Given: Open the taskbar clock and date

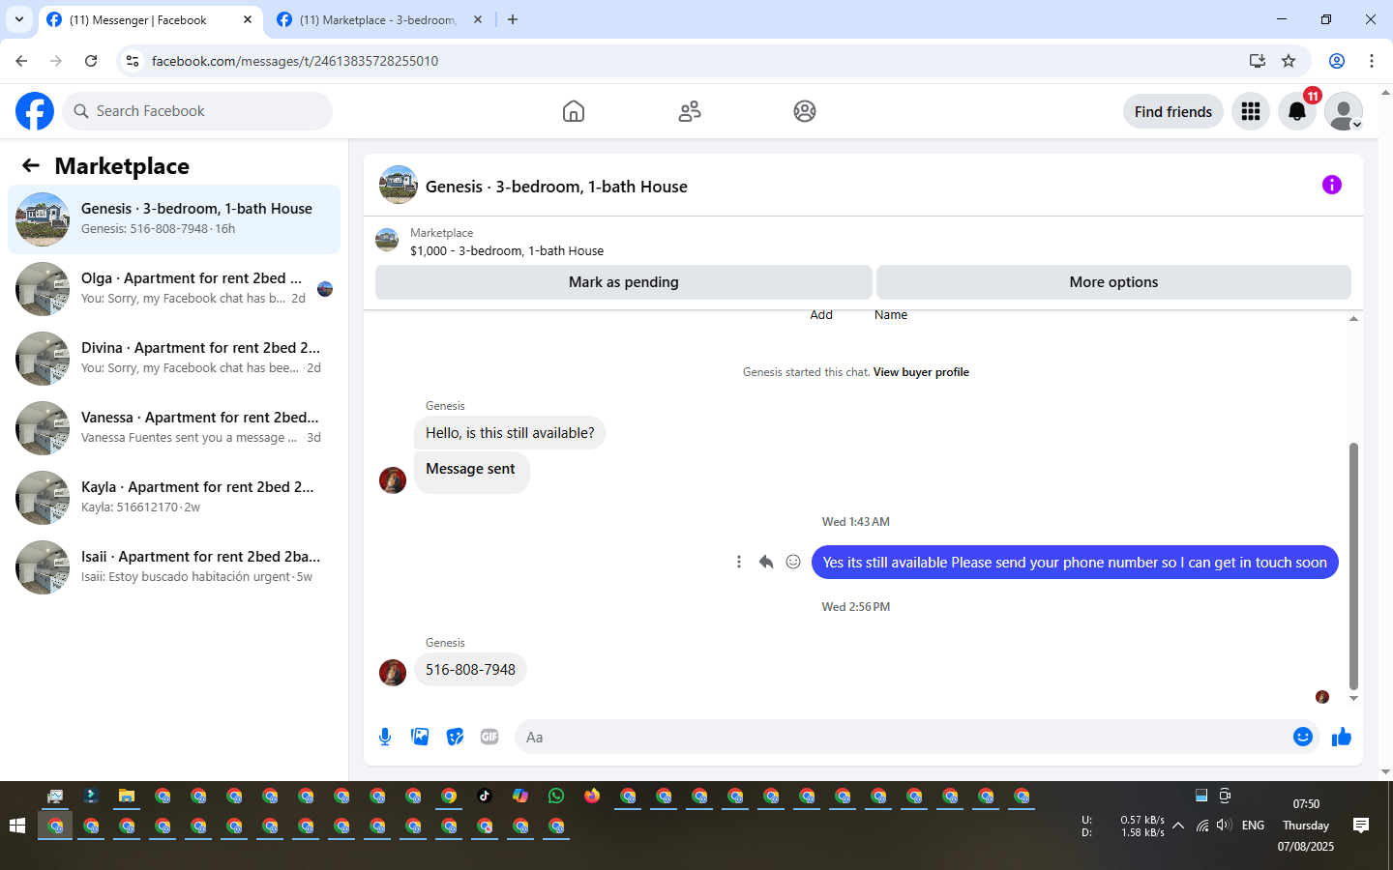Looking at the screenshot, I should click(x=1306, y=826).
